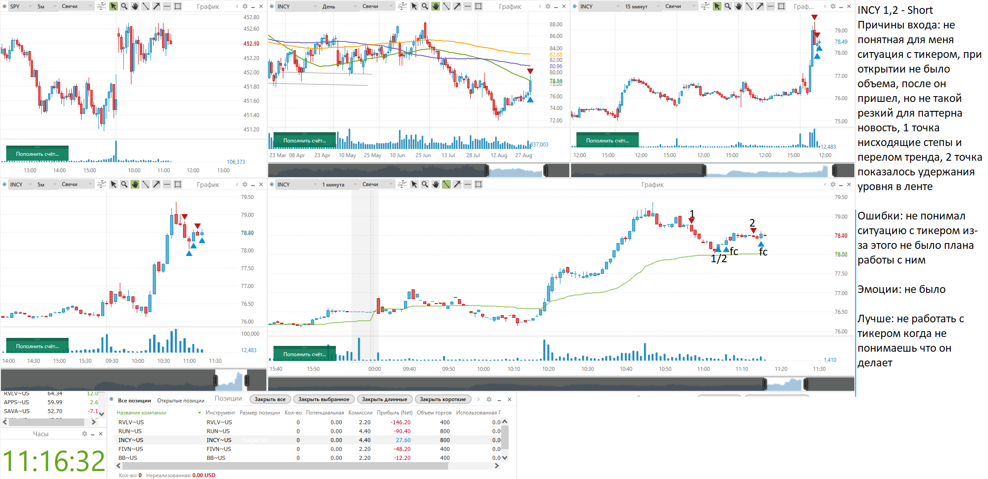Click Инструмент column header
Image resolution: width=988 pixels, height=479 pixels.
220,413
